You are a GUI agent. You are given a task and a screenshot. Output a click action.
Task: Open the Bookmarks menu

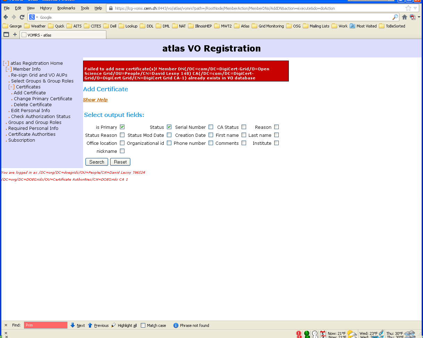pos(66,8)
